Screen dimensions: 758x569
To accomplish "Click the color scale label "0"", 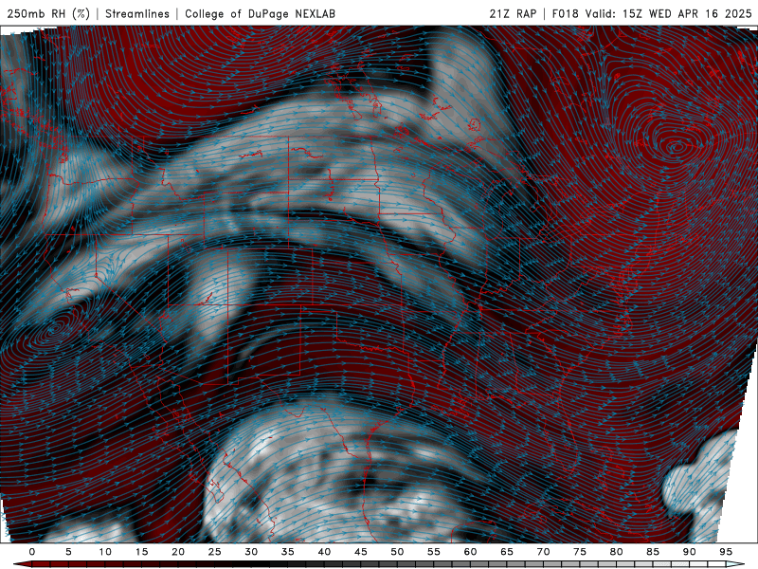I will tap(32, 552).
